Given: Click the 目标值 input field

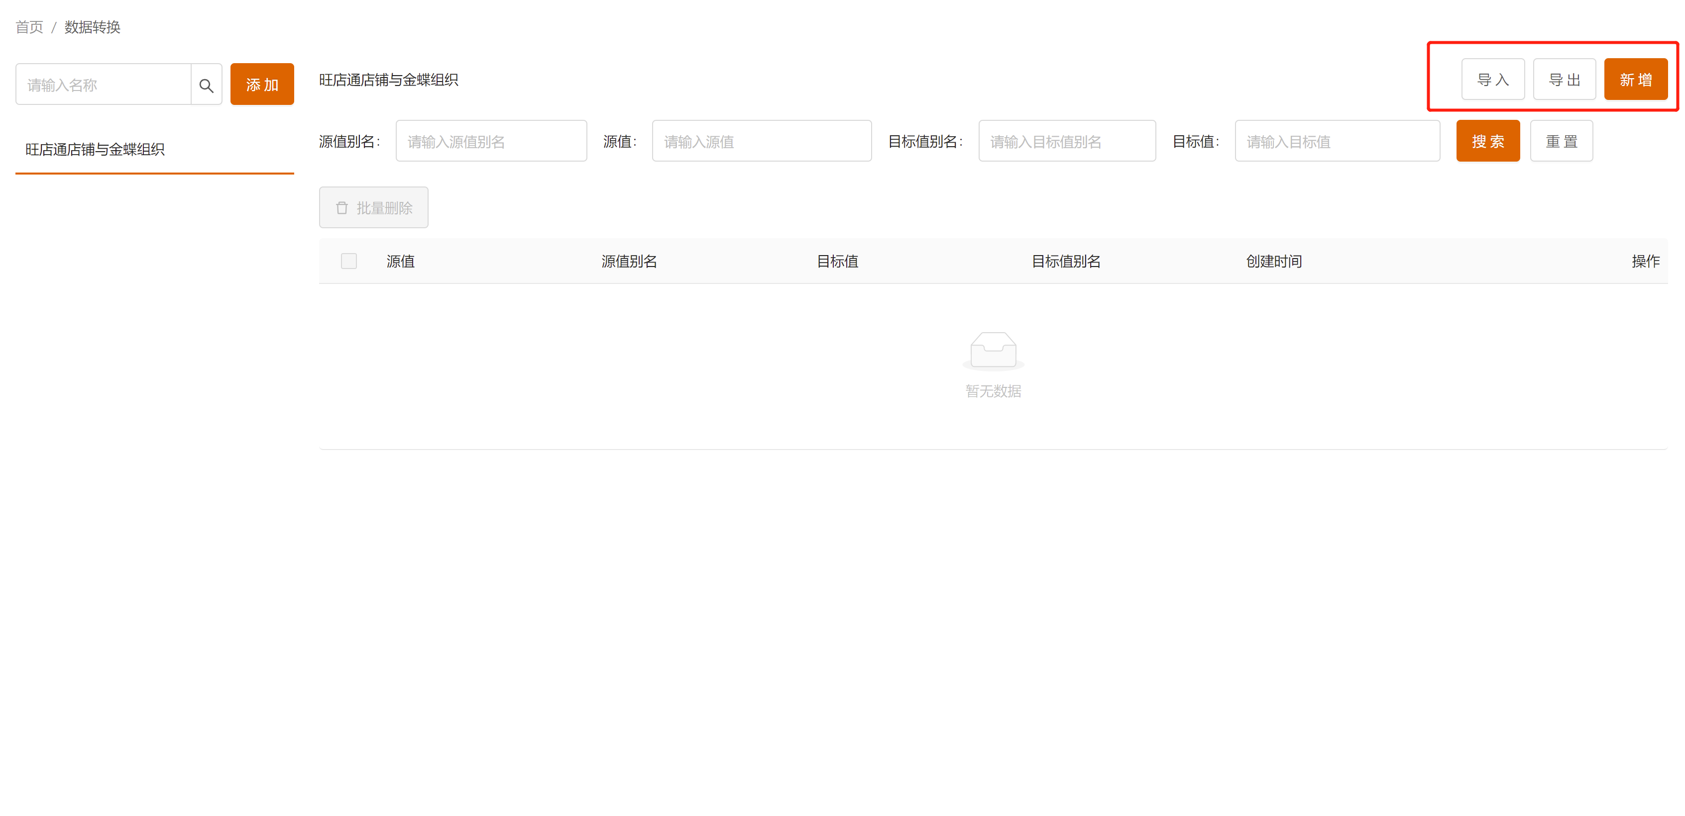Looking at the screenshot, I should (1337, 141).
